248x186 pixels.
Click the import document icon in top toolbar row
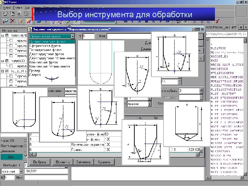click(x=19, y=14)
